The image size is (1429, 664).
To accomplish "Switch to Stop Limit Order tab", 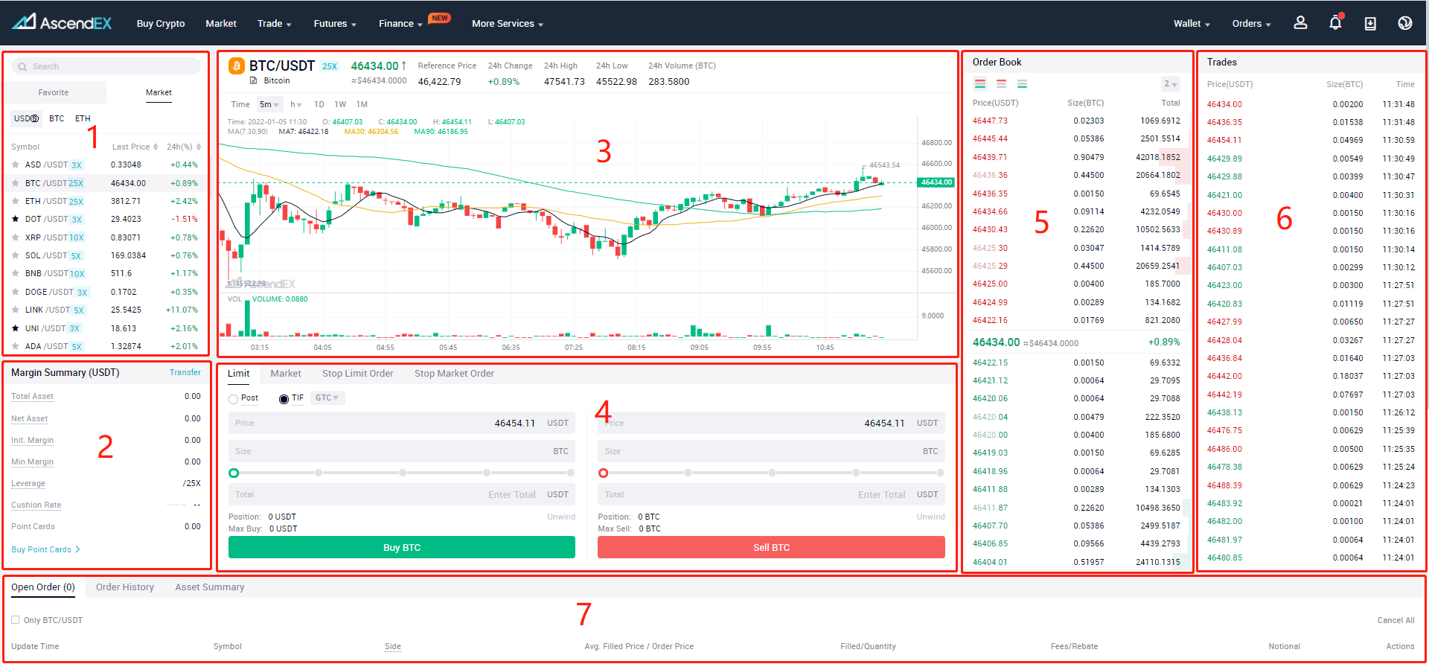I will tap(357, 374).
